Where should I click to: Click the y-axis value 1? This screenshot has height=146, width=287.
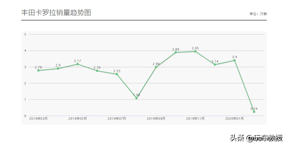[x=25, y=100]
